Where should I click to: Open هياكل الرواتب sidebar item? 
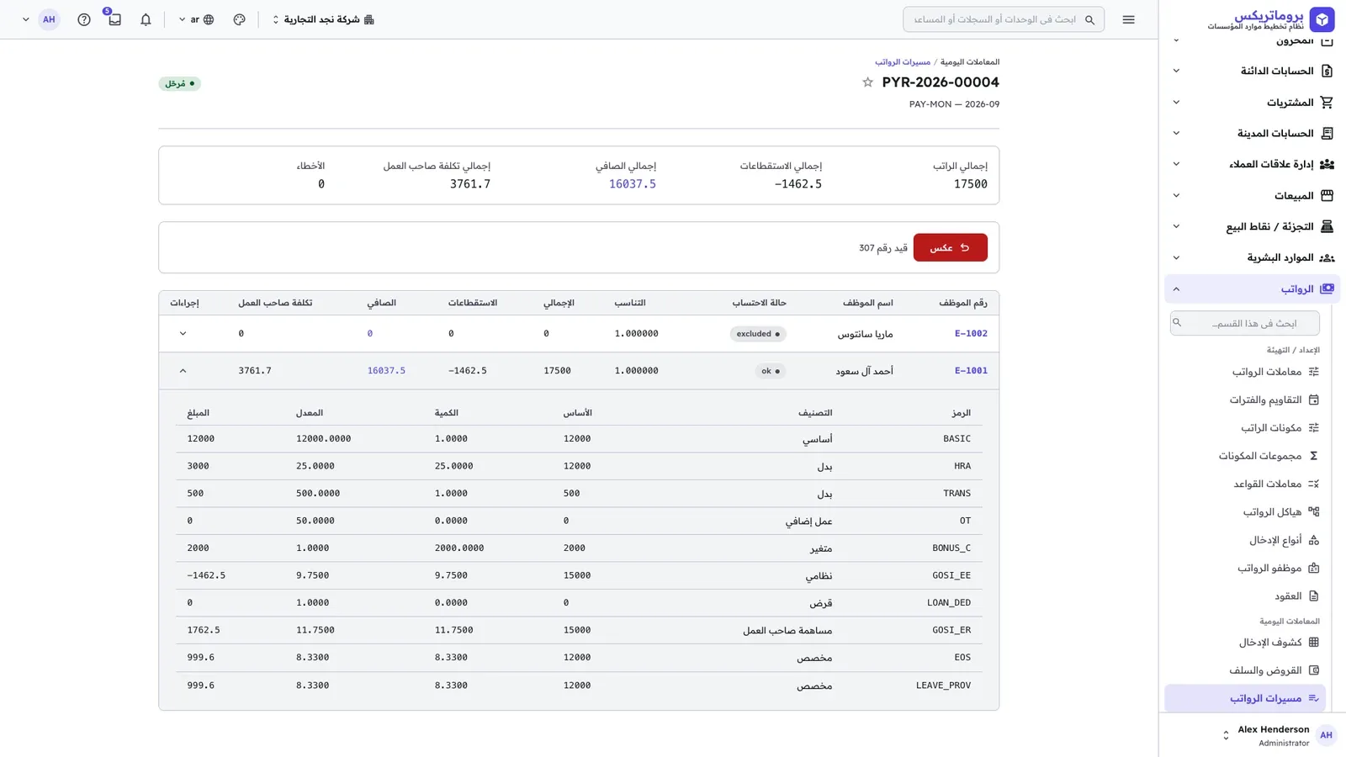(x=1245, y=511)
